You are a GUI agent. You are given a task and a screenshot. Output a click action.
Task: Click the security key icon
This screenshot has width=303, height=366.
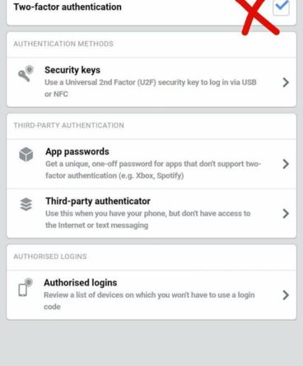(26, 73)
